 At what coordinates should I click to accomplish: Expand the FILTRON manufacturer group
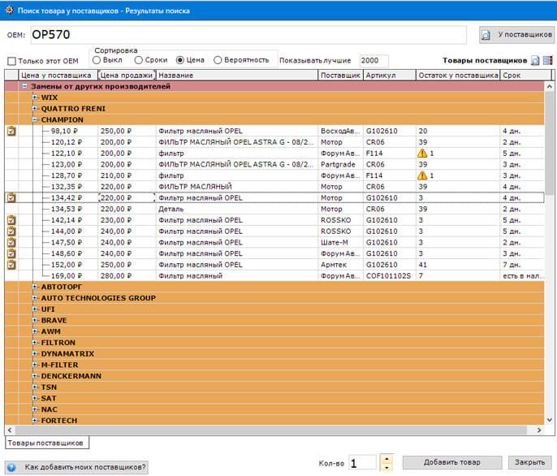click(35, 343)
